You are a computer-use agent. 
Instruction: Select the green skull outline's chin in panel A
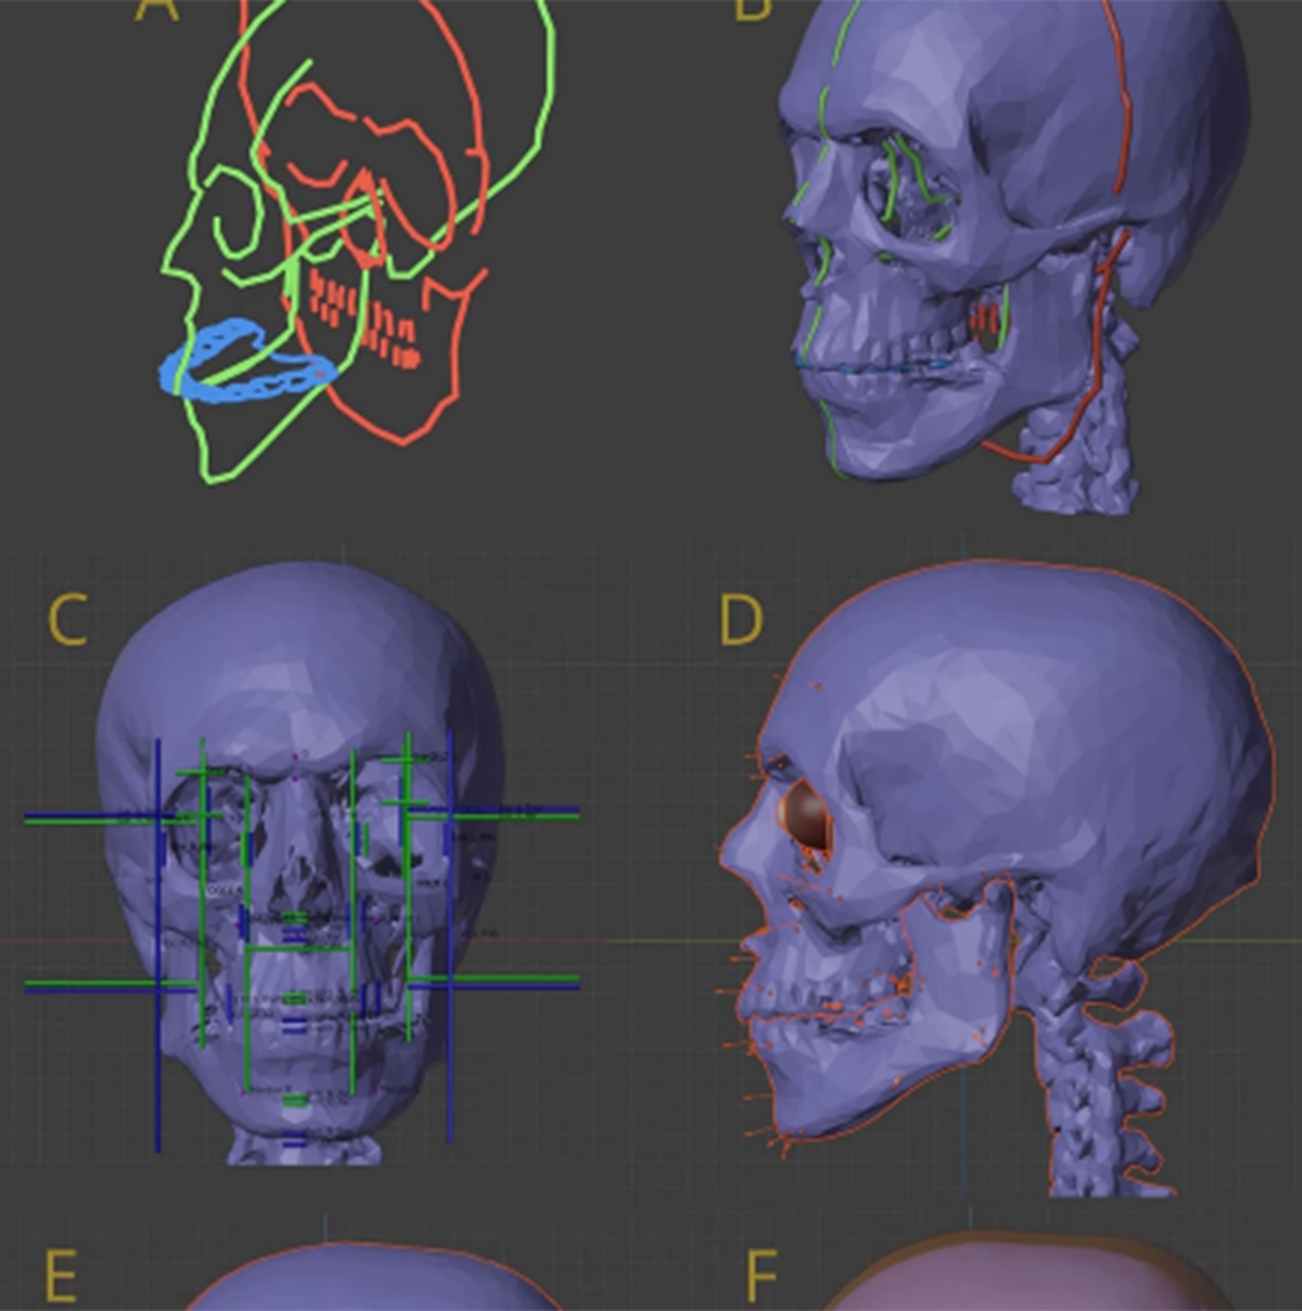click(x=215, y=473)
